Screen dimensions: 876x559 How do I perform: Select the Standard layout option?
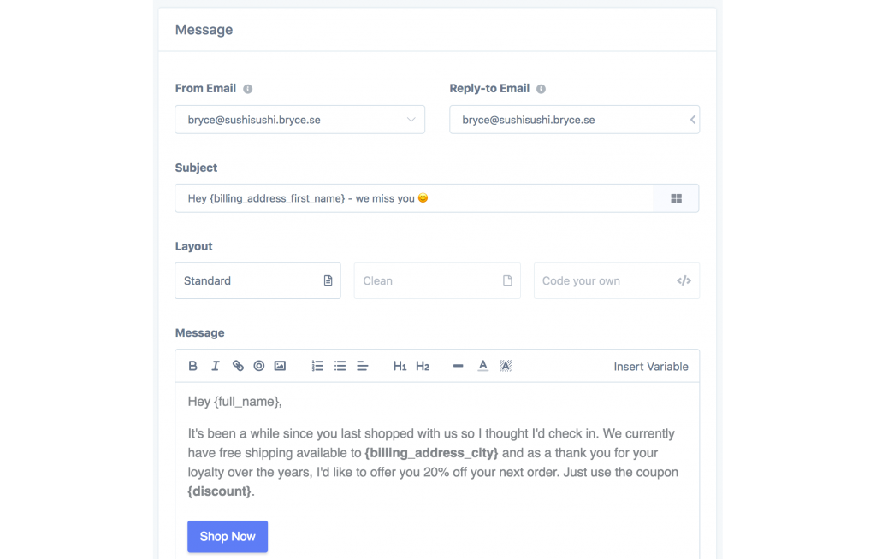(257, 280)
